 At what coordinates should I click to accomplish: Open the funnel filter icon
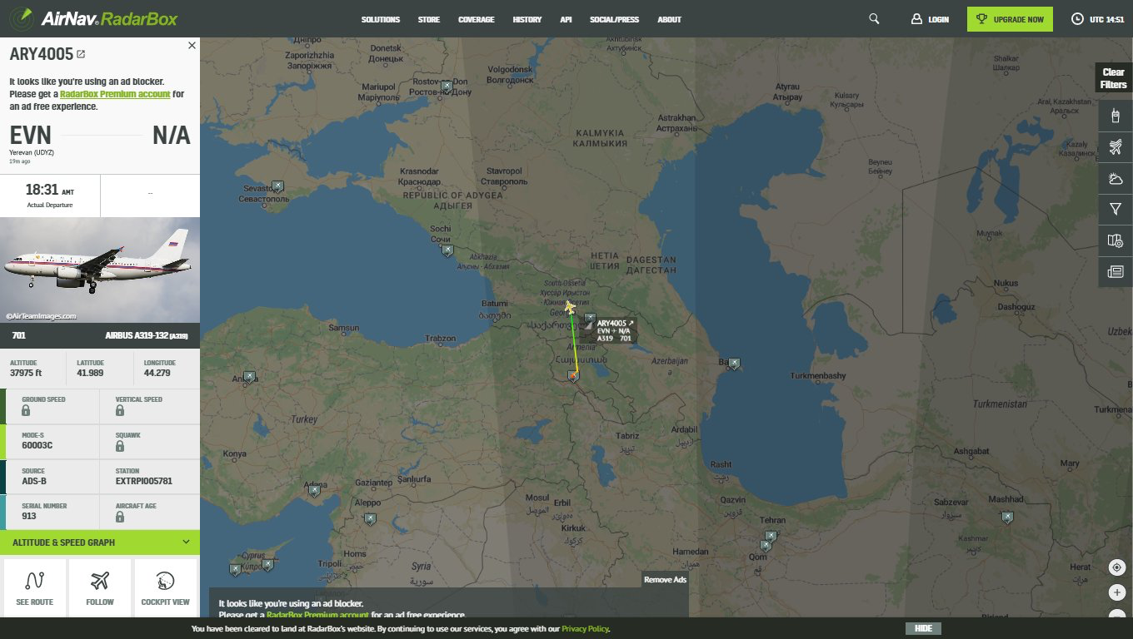pos(1116,210)
